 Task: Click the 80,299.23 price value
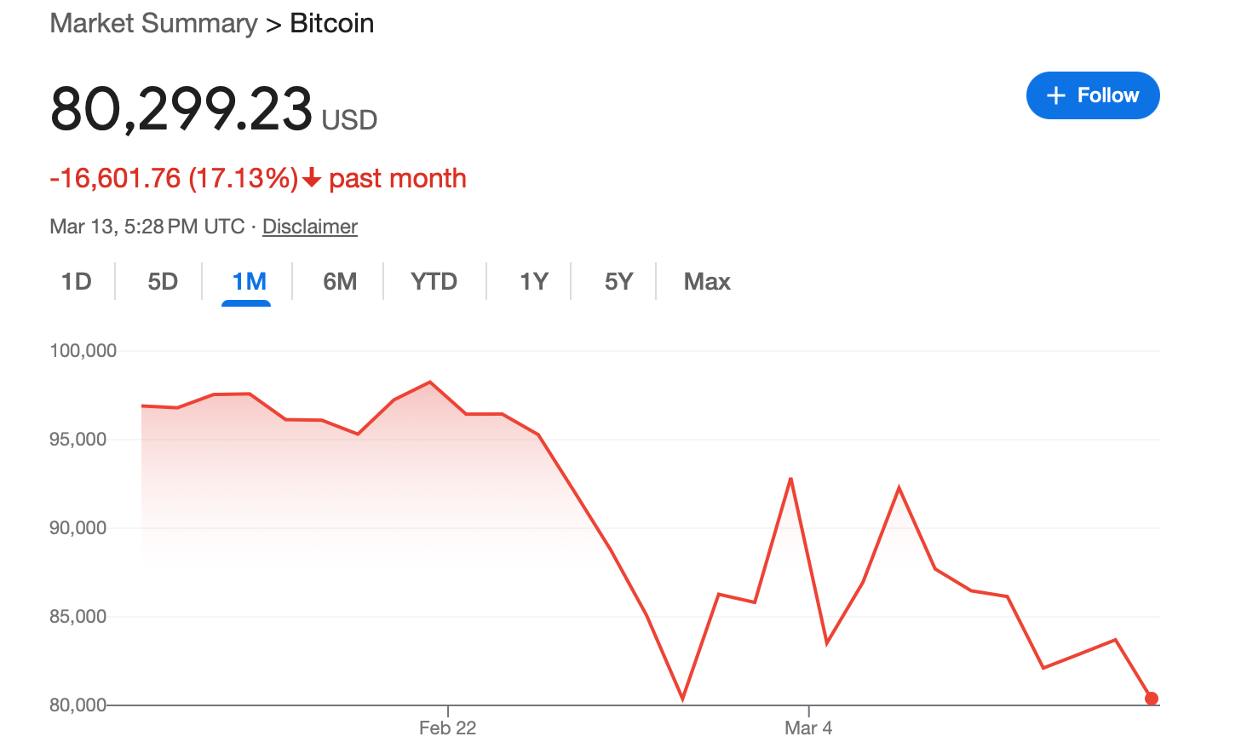181,110
